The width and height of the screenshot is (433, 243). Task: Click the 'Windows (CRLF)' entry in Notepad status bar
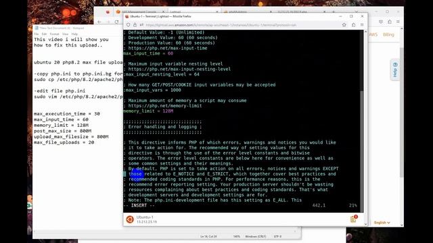click(256, 236)
